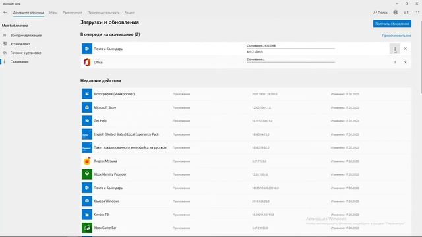The width and height of the screenshot is (422, 237).
Task: Open the Кино и ТВ name text
Action: click(101, 215)
